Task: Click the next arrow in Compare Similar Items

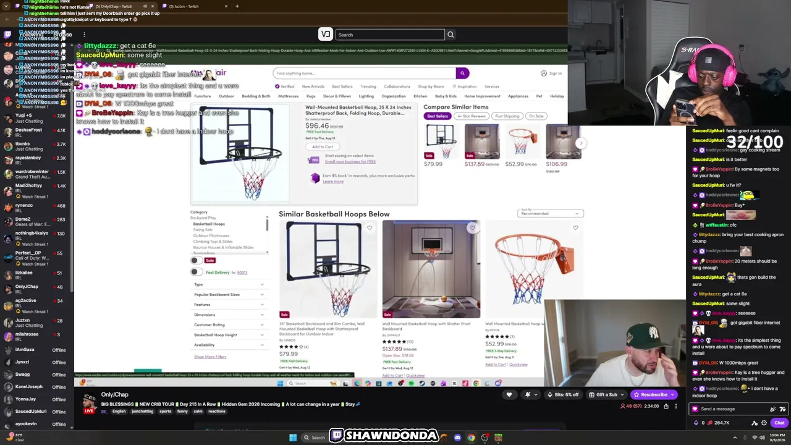Action: [580, 143]
